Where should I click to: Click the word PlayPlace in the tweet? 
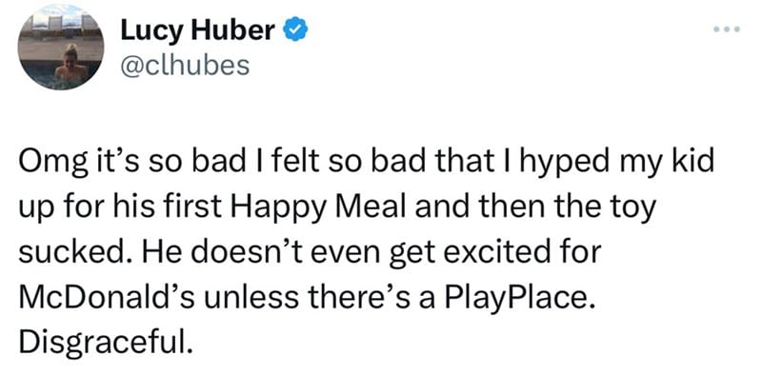(518, 300)
